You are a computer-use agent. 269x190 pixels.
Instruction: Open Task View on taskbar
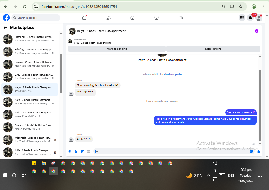coord(23,175)
